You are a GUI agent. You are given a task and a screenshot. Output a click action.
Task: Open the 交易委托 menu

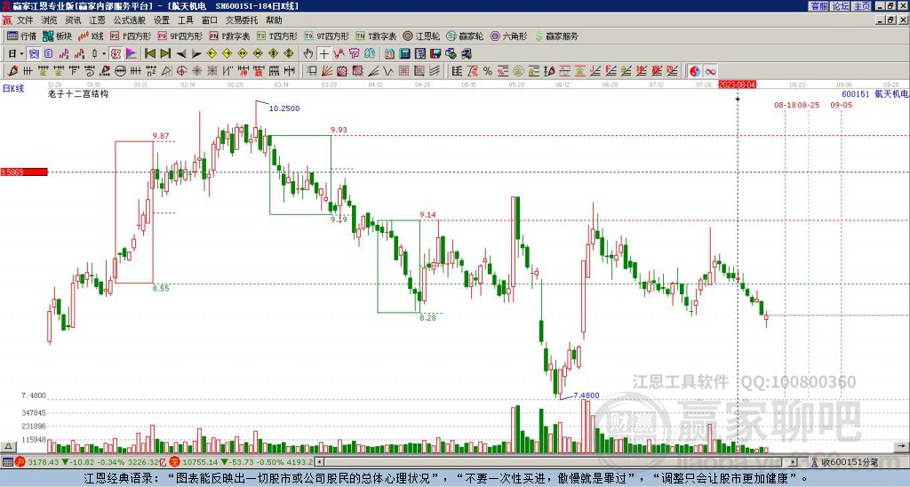[x=242, y=20]
